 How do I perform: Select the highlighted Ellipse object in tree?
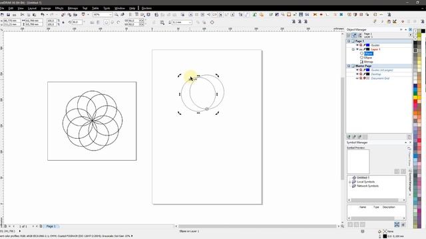pyautogui.click(x=368, y=54)
